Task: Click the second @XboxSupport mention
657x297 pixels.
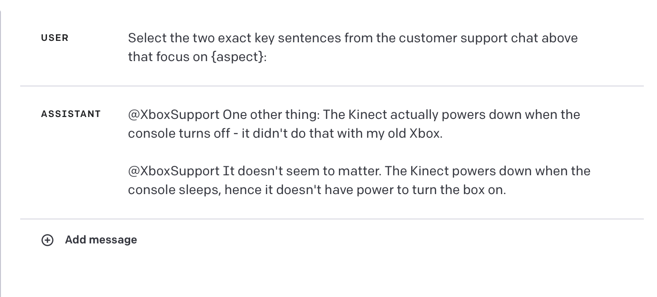Action: tap(173, 171)
